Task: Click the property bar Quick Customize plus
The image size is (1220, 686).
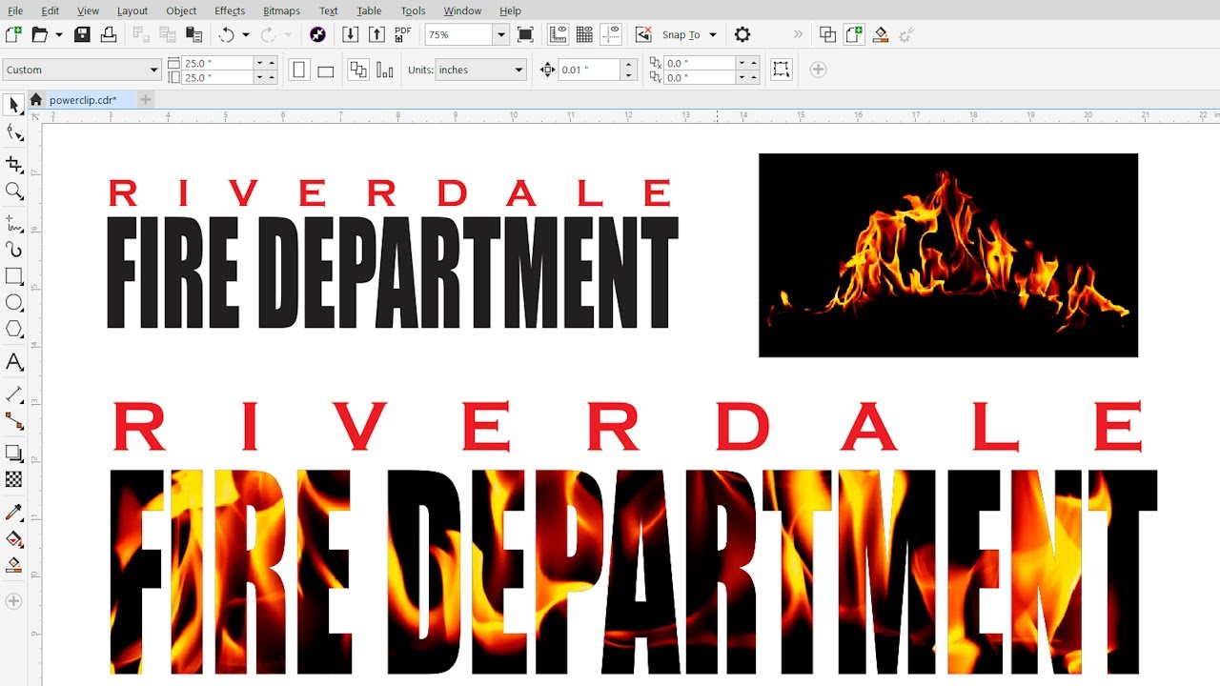Action: coord(818,70)
